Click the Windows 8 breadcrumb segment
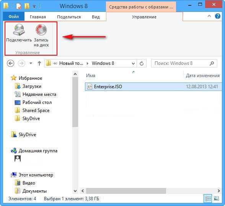 click(x=103, y=63)
